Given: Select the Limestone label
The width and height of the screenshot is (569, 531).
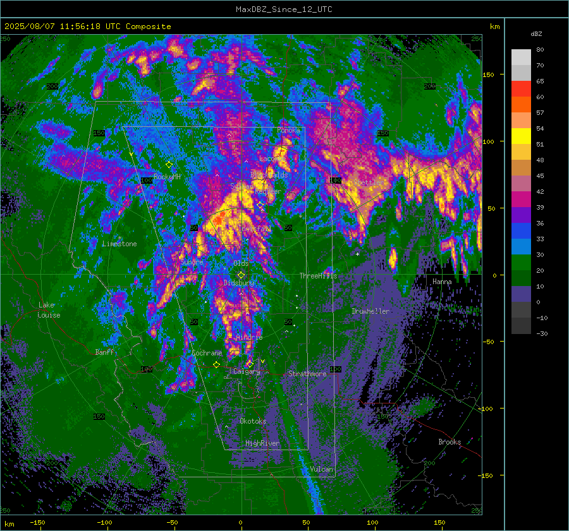Looking at the screenshot, I should [x=119, y=244].
